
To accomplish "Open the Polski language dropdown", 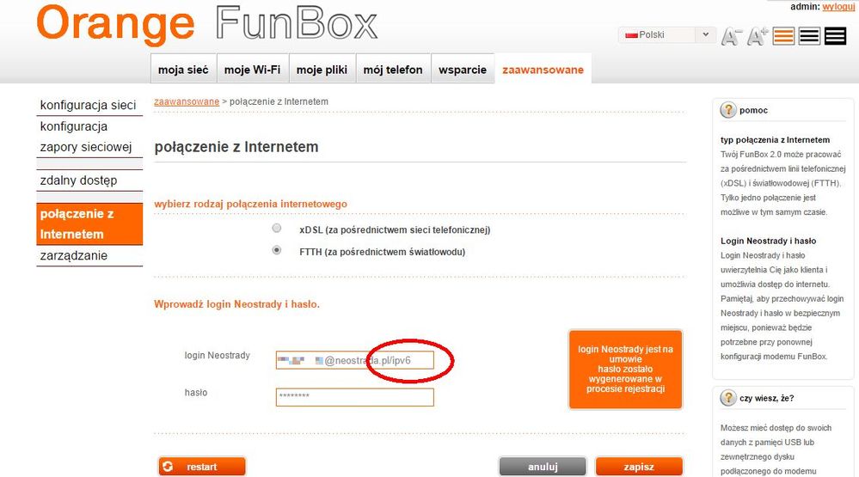I will [x=666, y=35].
